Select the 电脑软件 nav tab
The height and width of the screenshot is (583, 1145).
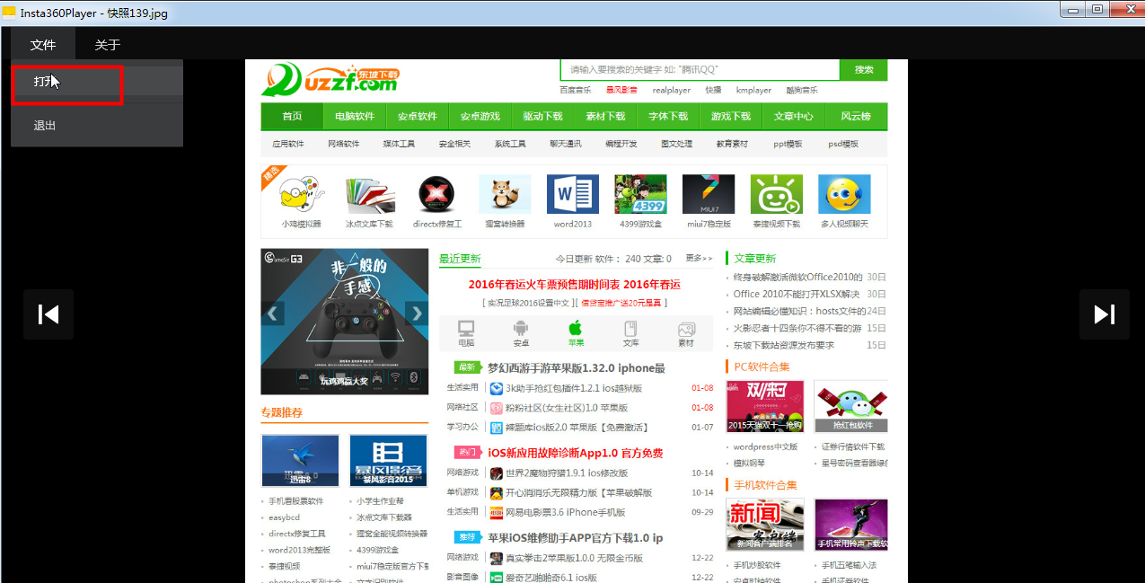(x=355, y=117)
